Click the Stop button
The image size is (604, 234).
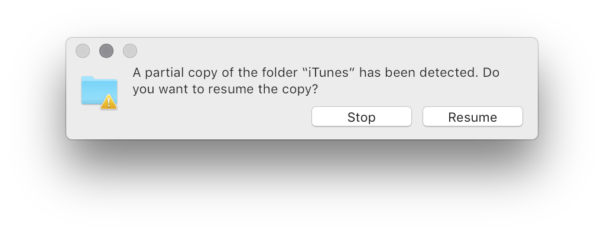pyautogui.click(x=361, y=116)
